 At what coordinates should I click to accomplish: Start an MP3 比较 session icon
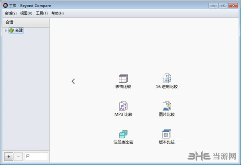click(x=123, y=106)
